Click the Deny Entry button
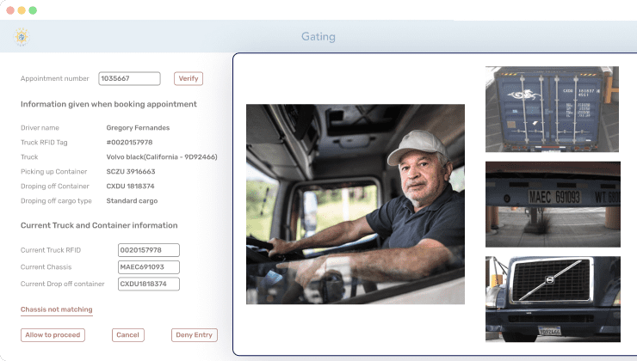This screenshot has height=361, width=637. coord(194,335)
